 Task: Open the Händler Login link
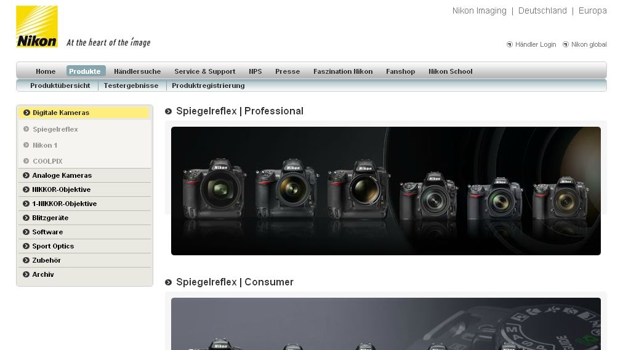point(536,44)
